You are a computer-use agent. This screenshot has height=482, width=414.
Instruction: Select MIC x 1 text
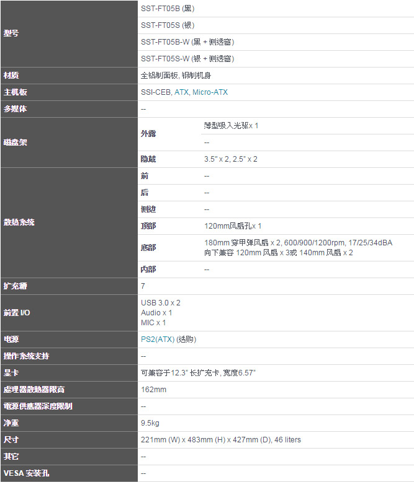point(153,323)
